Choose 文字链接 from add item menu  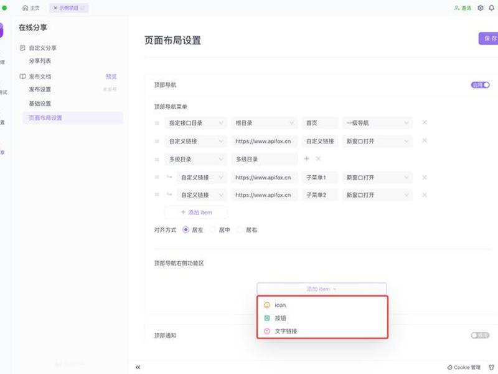322,331
